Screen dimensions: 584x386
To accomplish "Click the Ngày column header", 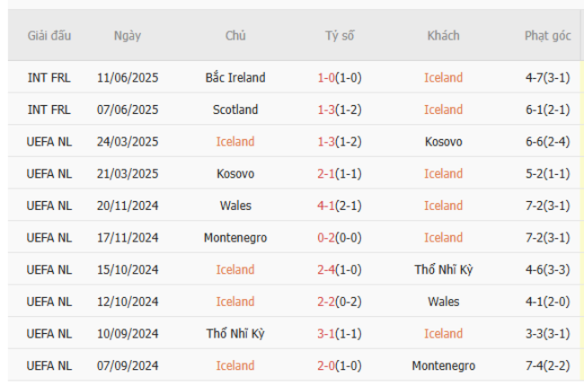I will click(x=128, y=36).
